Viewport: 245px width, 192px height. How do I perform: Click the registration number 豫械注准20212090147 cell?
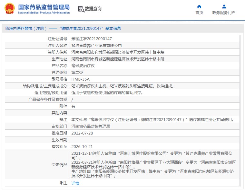point(92,39)
